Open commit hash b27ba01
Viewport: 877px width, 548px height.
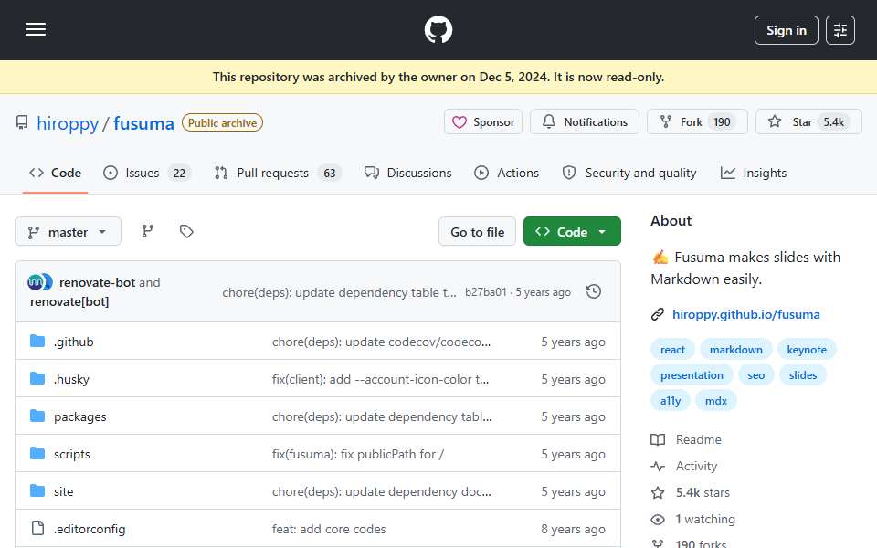(x=485, y=292)
